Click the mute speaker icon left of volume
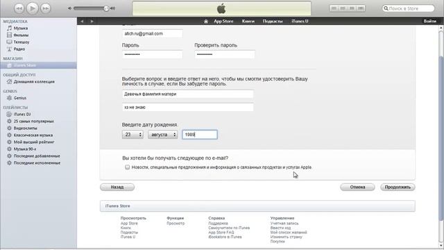 (x=70, y=8)
